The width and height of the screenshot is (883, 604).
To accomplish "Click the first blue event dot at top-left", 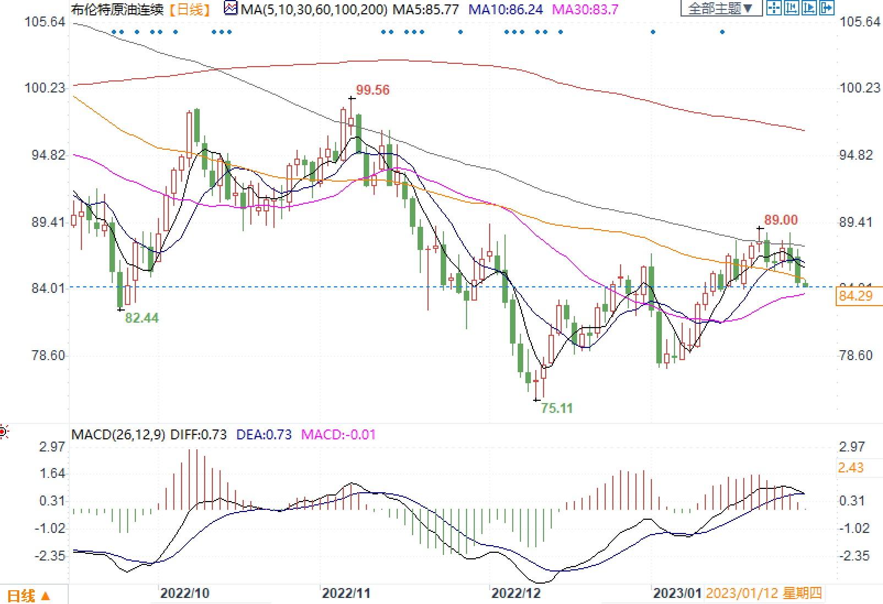I will 114,32.
